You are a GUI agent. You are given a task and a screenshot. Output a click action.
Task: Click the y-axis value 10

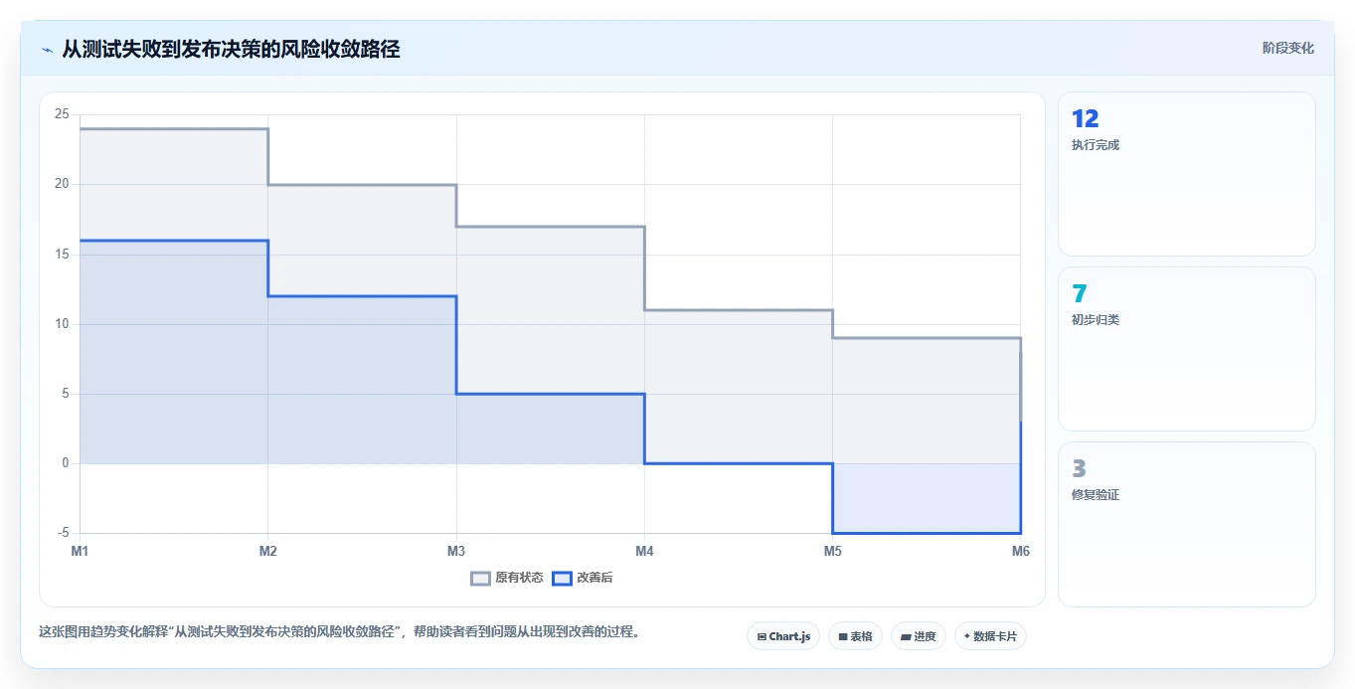coord(62,324)
